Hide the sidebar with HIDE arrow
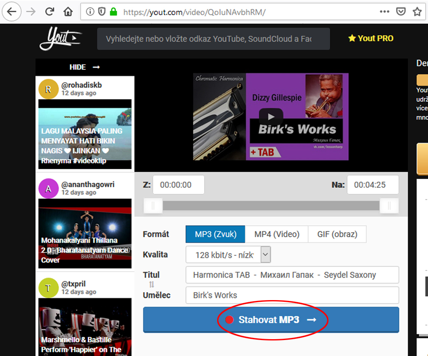The image size is (428, 356). coord(84,67)
